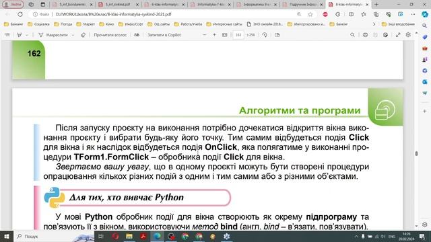Open the Copilot sidebar icon
This screenshot has width=431, height=242.
point(425,14)
